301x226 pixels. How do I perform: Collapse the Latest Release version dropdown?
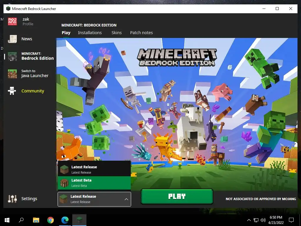point(94,199)
